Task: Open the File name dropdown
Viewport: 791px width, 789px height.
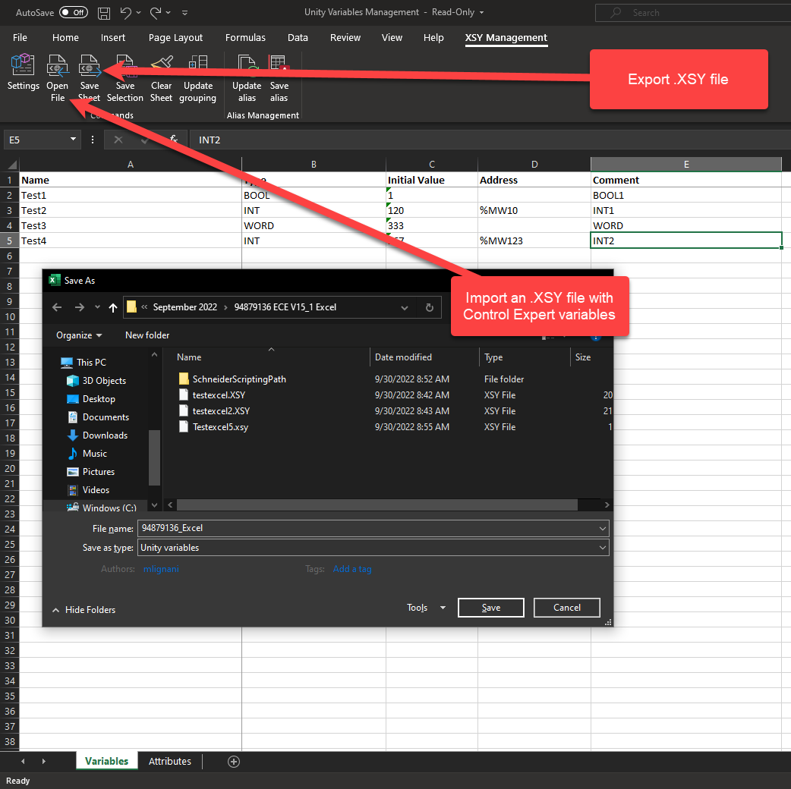Action: point(602,528)
